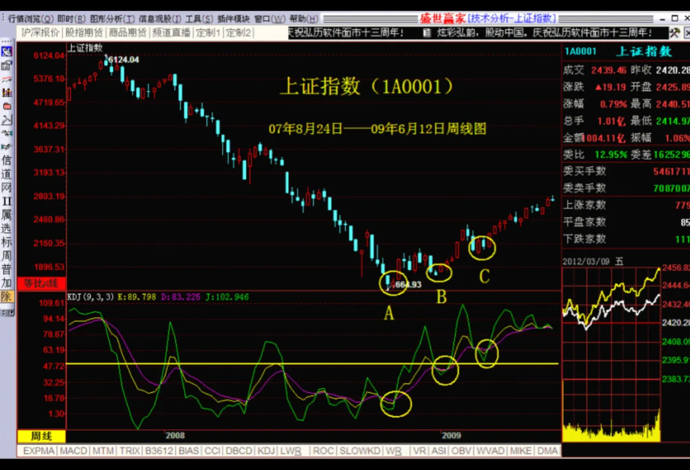Image resolution: width=690 pixels, height=470 pixels.
Task: Switch to the 定制1 tab
Action: point(208,33)
